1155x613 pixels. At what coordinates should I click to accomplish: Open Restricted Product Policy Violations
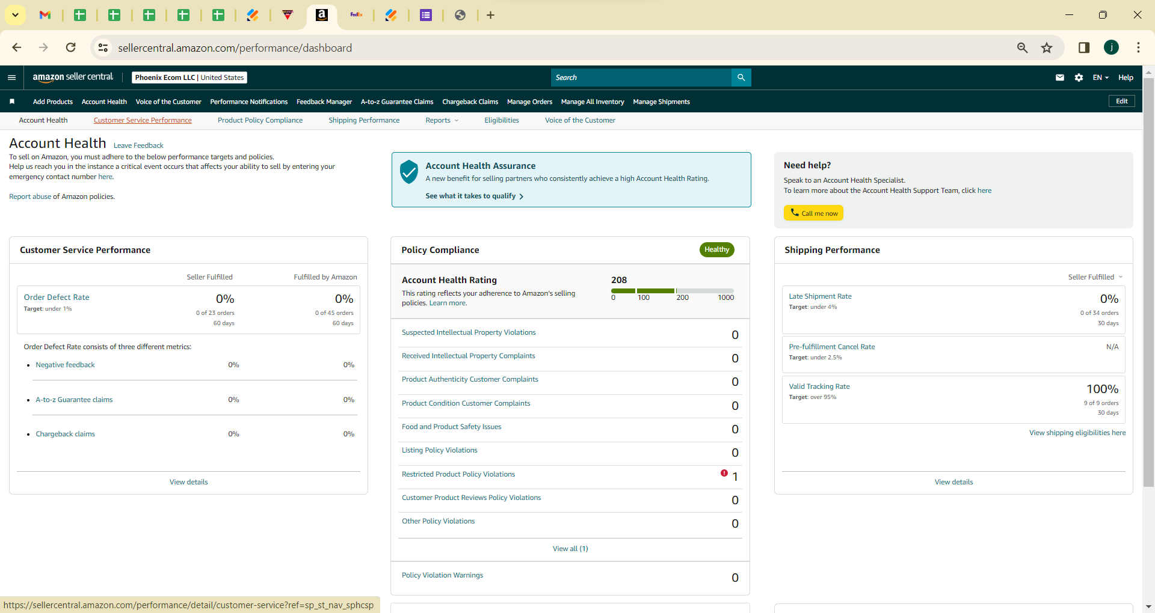(458, 474)
